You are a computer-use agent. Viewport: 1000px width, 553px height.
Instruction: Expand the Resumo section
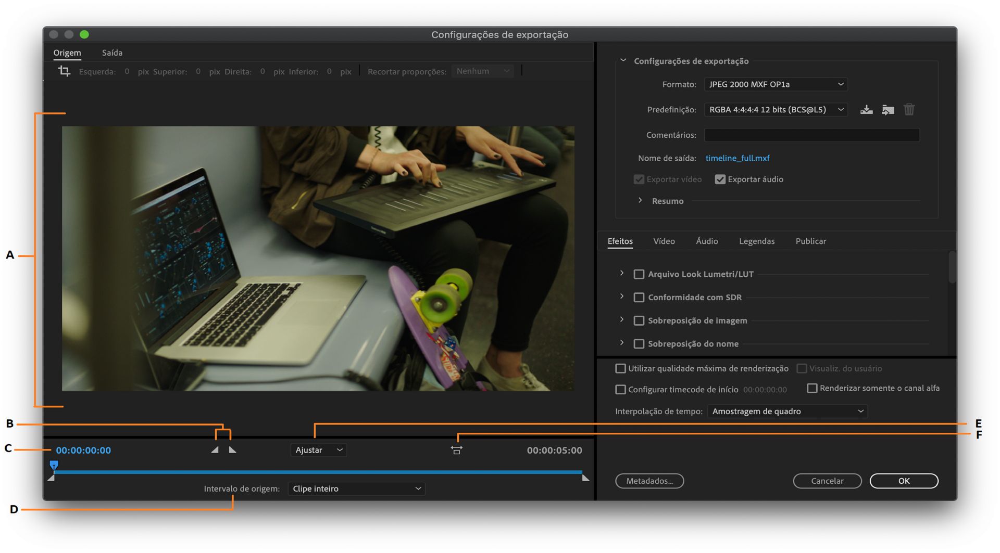pyautogui.click(x=640, y=200)
